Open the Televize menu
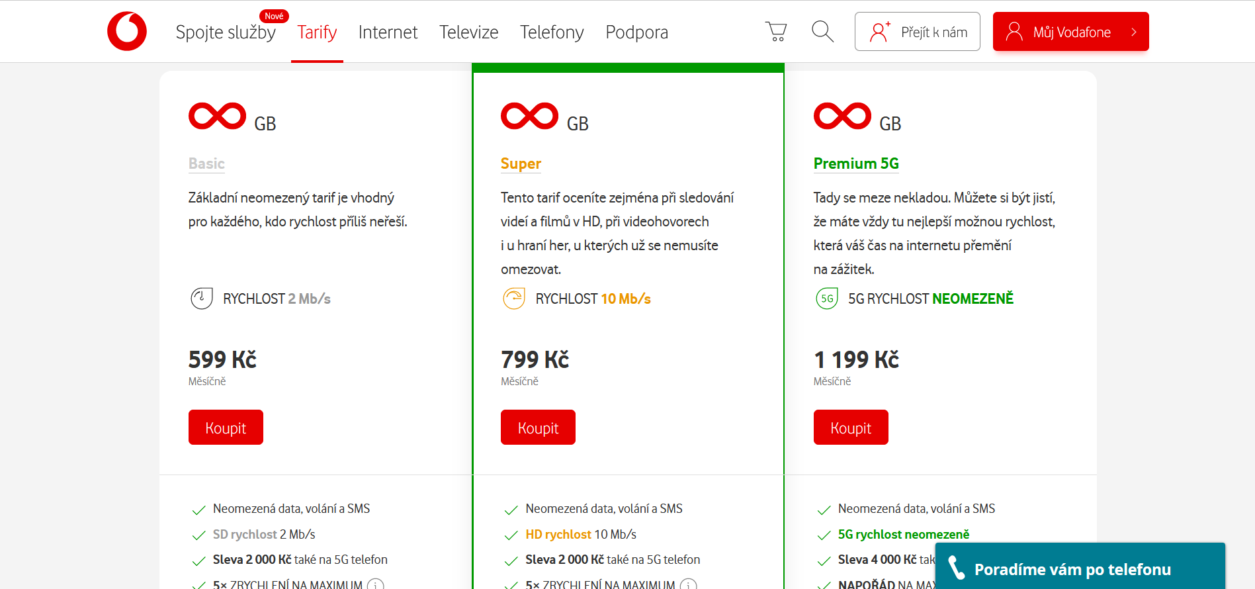 pyautogui.click(x=468, y=32)
